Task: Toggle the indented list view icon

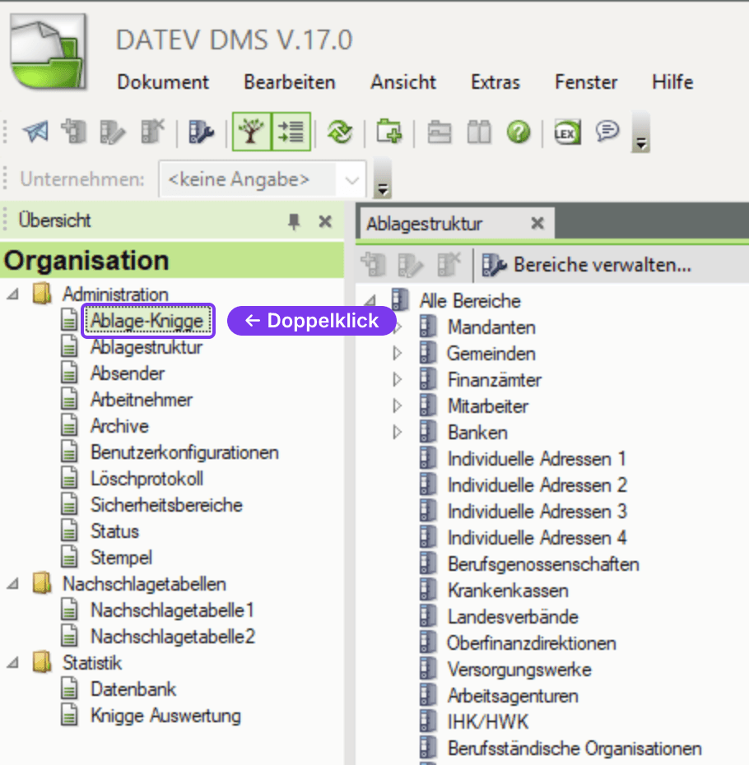Action: click(x=291, y=132)
